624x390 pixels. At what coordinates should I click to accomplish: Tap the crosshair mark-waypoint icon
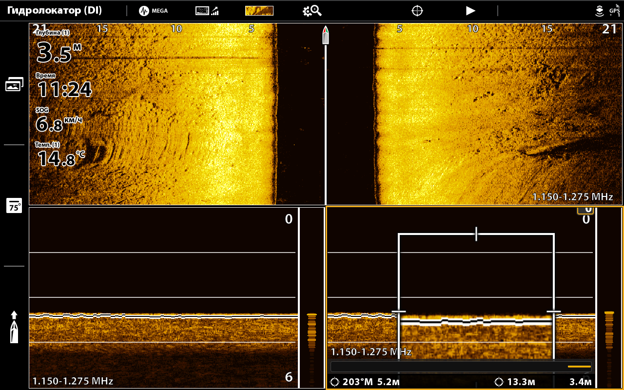[417, 11]
